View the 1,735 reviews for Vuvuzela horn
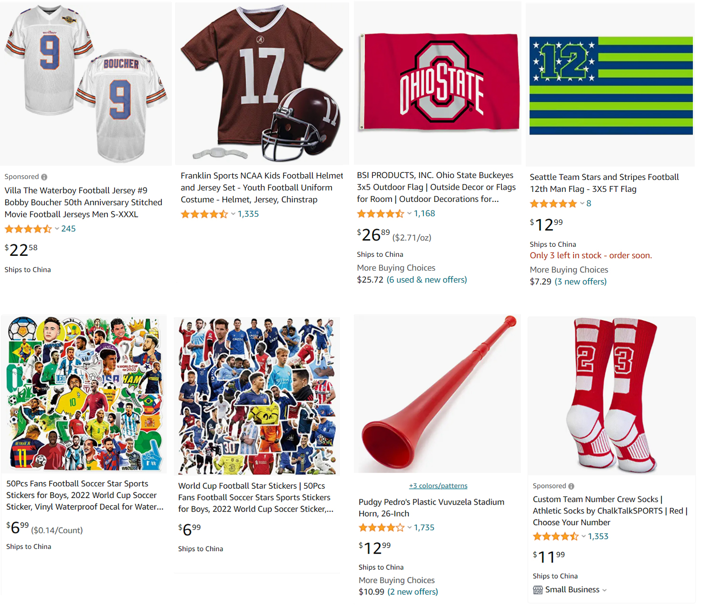This screenshot has width=701, height=611. pyautogui.click(x=424, y=527)
